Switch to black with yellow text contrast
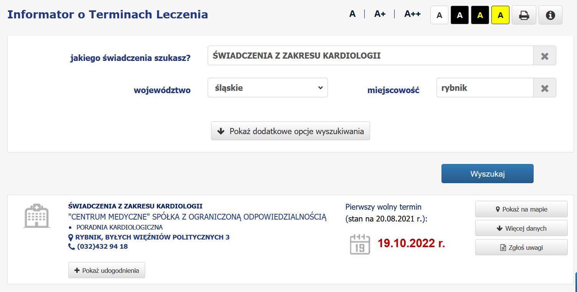This screenshot has height=292, width=577. (480, 15)
